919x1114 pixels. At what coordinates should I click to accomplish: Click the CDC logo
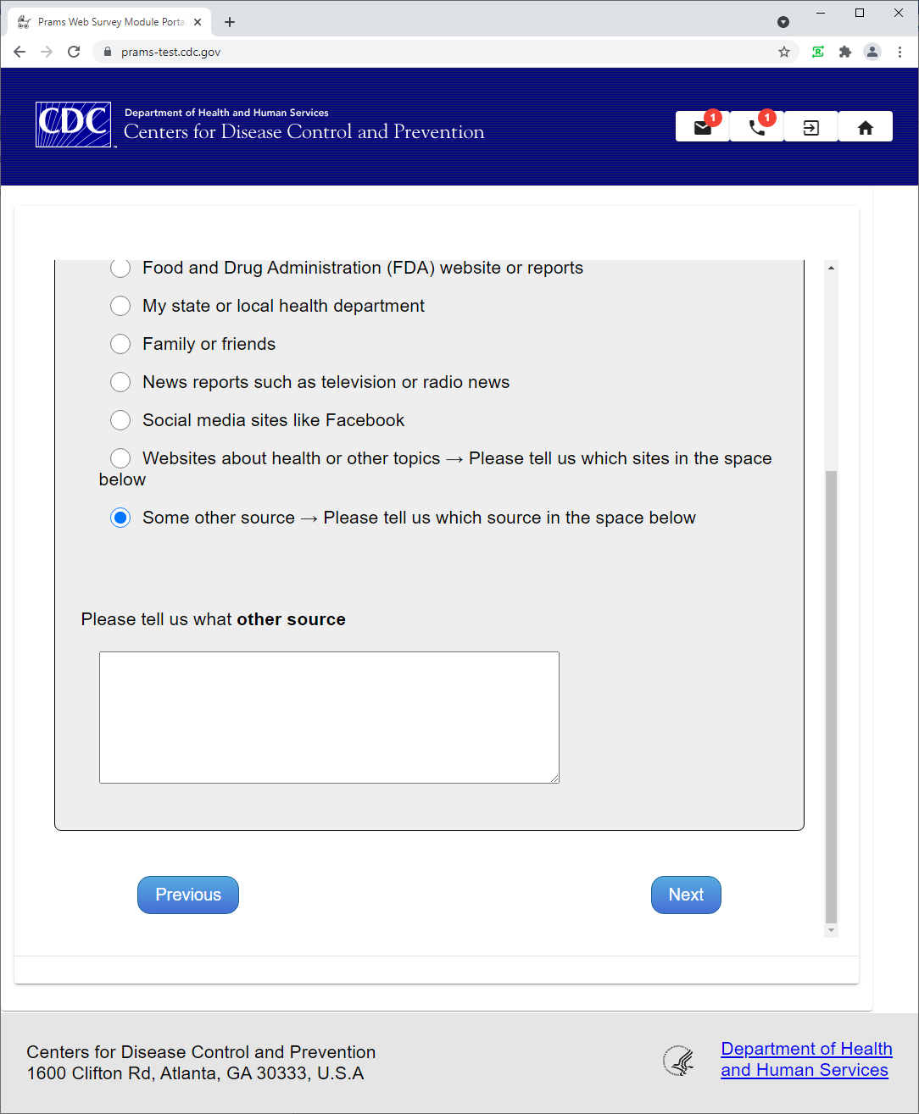[x=73, y=125]
